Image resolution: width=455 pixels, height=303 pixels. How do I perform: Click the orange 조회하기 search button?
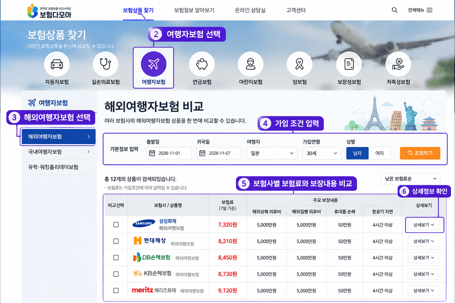coord(420,153)
